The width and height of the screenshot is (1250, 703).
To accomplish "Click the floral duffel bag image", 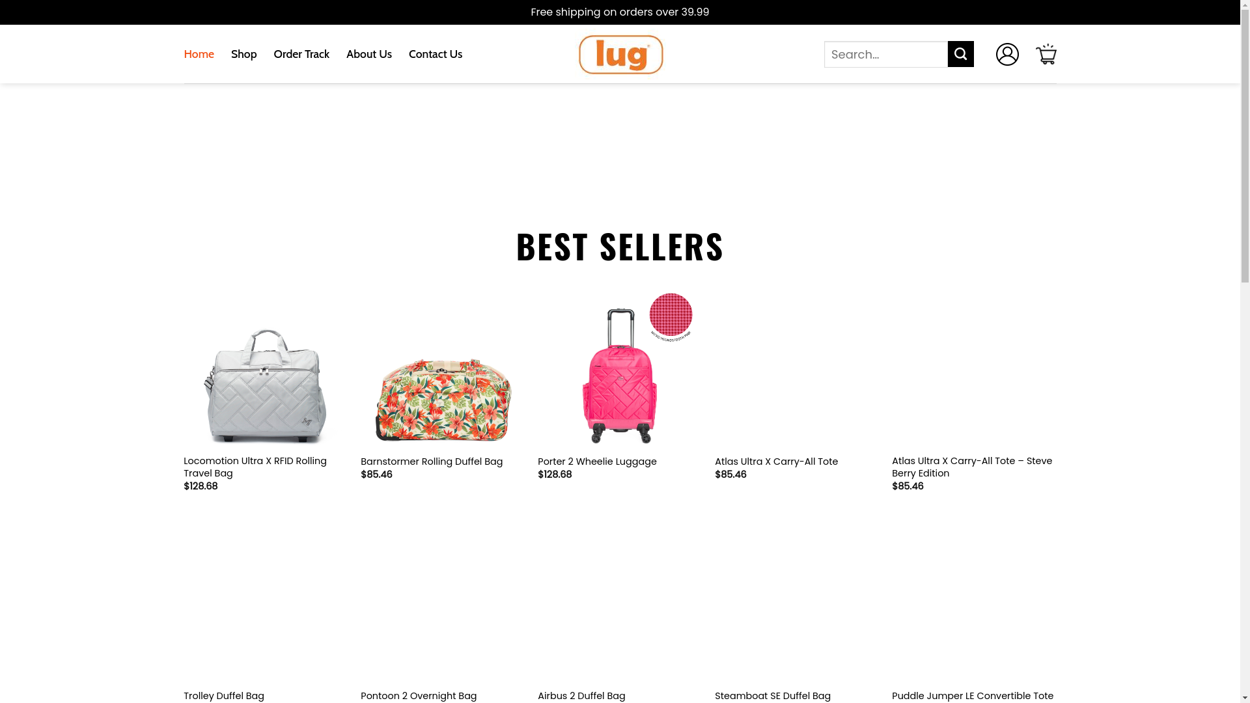I will 443,398.
